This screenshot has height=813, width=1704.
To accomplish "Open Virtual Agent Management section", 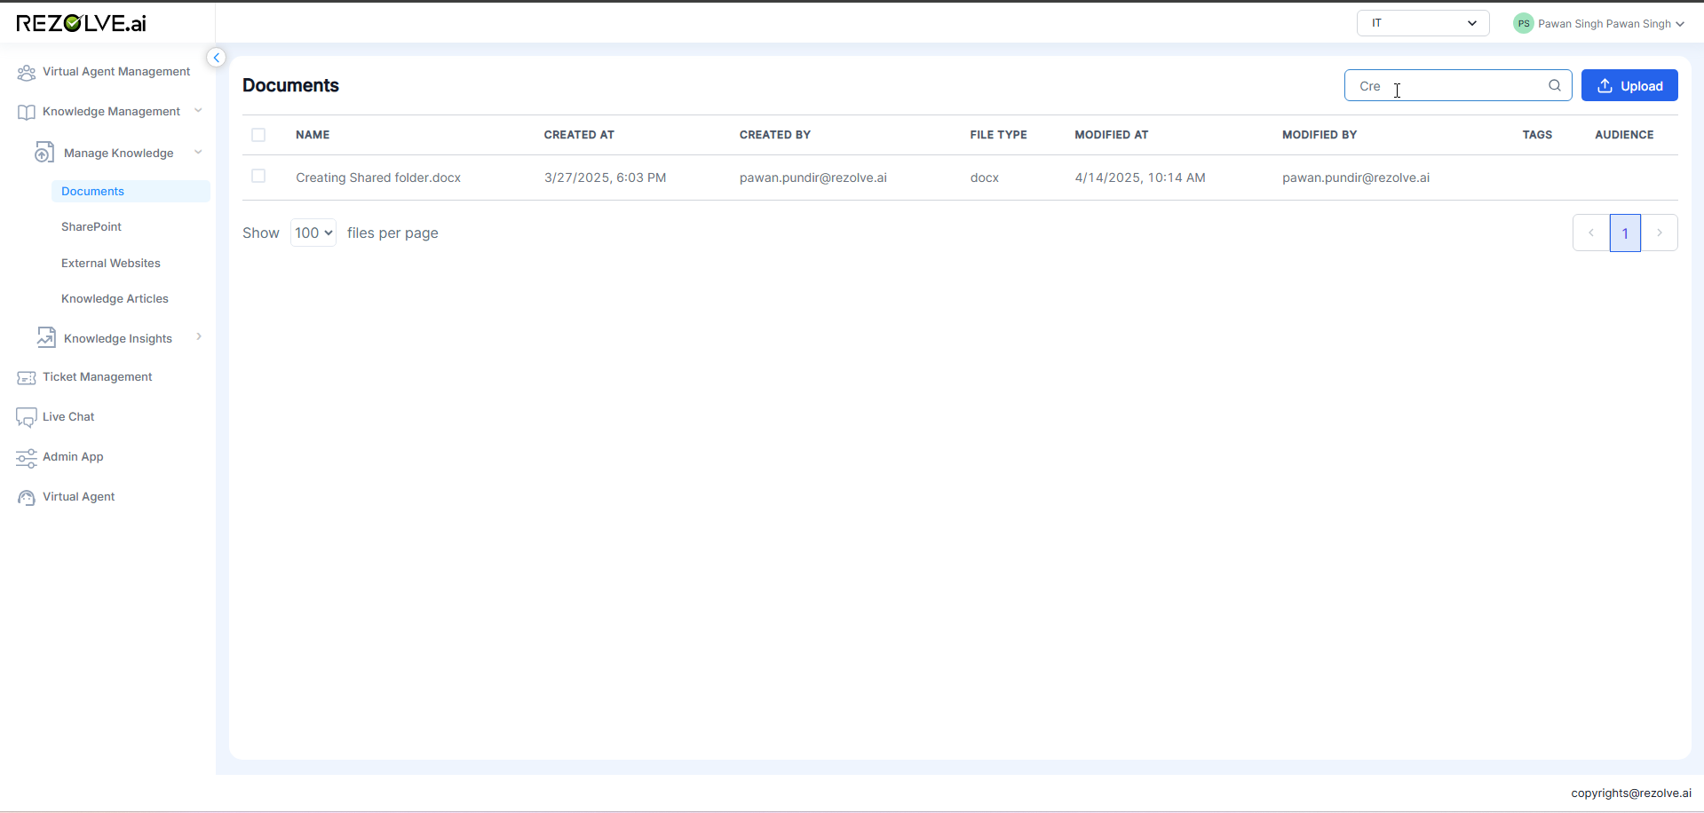I will 116,72.
